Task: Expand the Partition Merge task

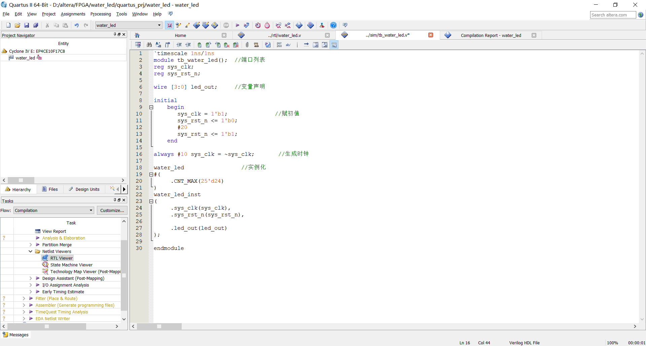Action: [x=31, y=245]
